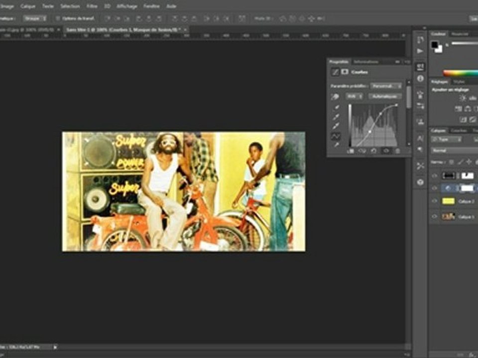Image resolution: width=478 pixels, height=358 pixels.
Task: Select the black point eyedropper in Curves
Action: 336,107
